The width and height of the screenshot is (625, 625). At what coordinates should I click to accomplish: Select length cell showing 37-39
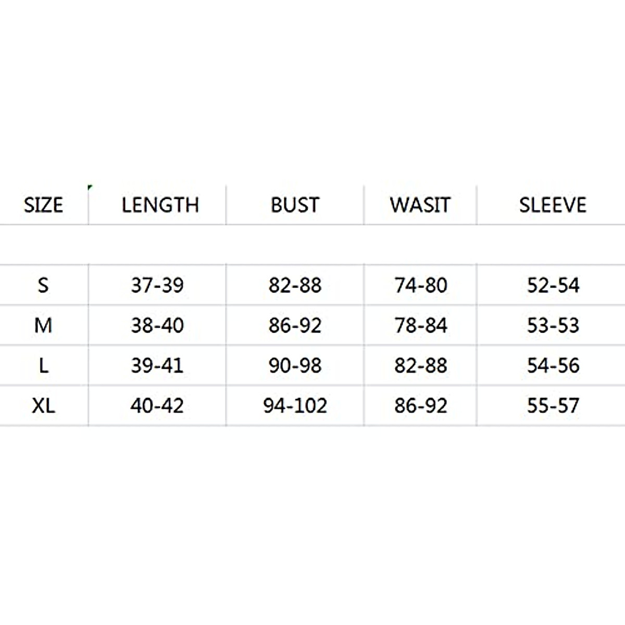[x=157, y=285]
